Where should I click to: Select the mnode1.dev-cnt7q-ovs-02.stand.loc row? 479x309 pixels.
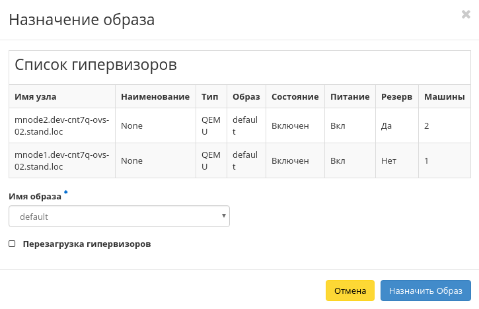pos(62,160)
